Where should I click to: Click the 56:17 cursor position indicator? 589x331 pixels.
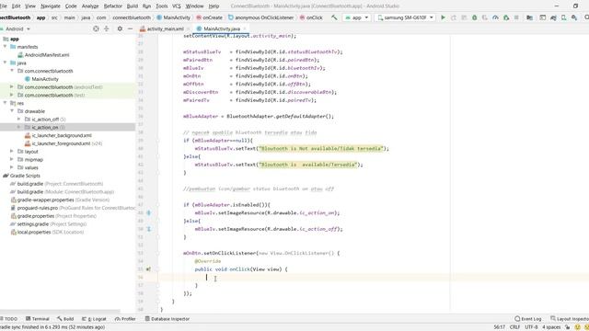pyautogui.click(x=499, y=327)
